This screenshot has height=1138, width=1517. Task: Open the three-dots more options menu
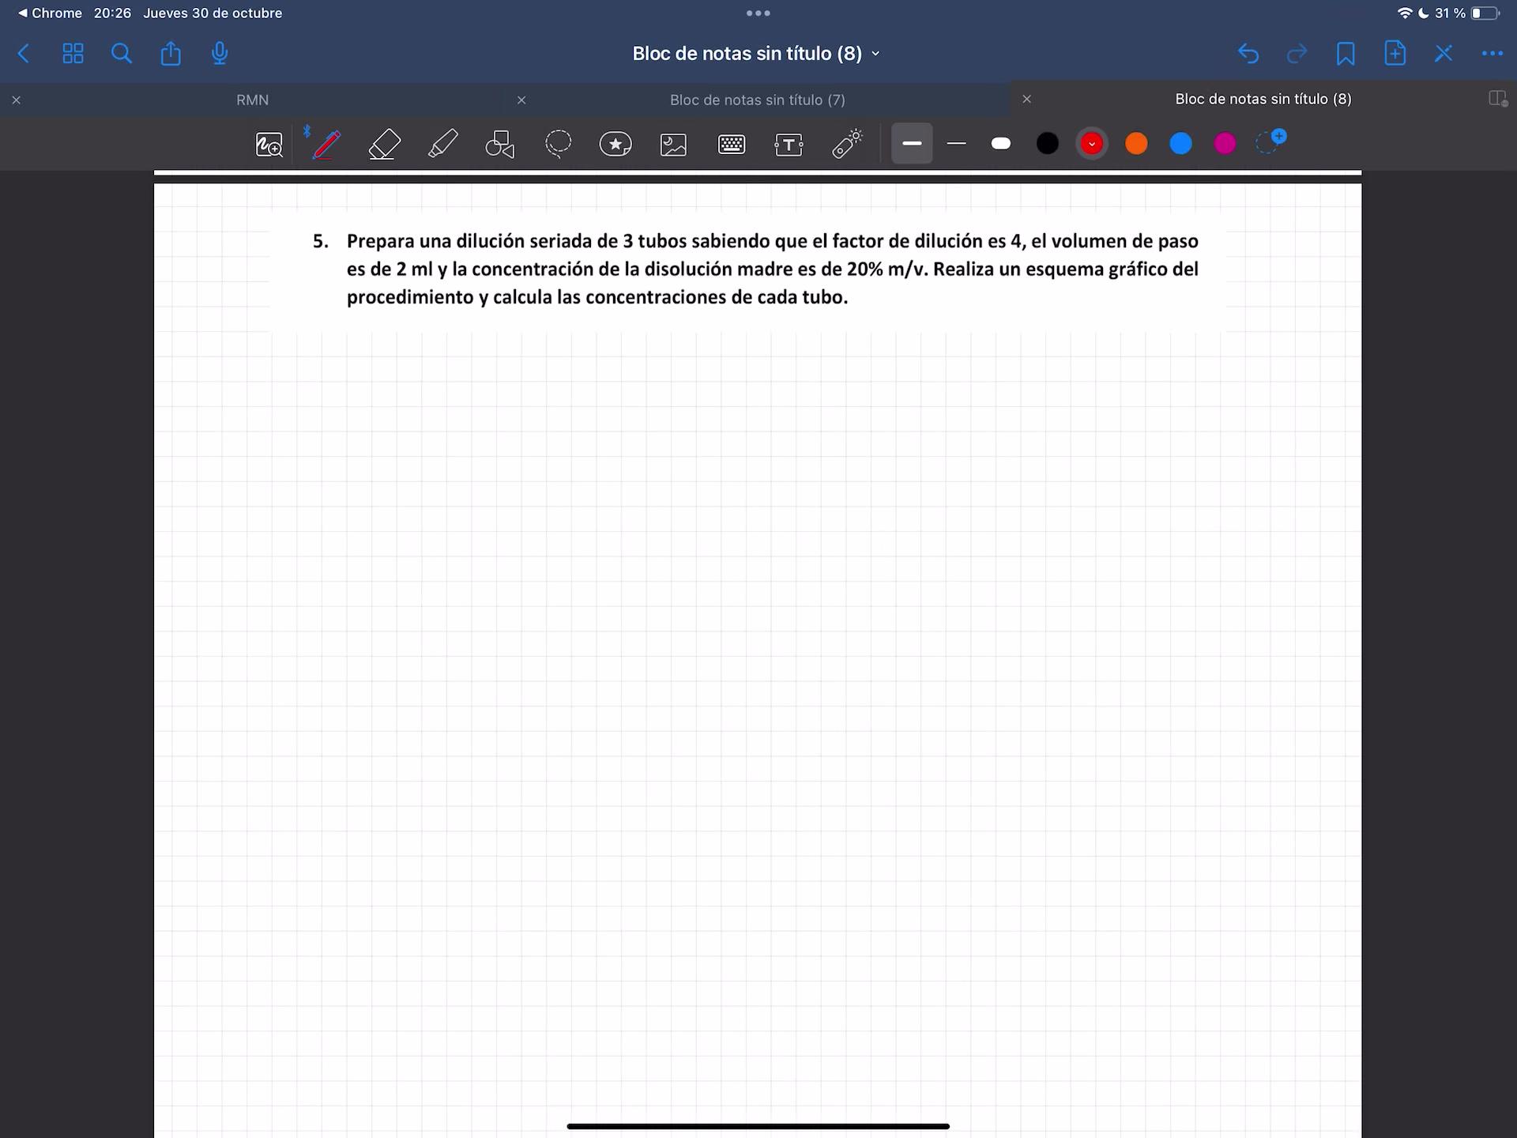(x=1492, y=54)
